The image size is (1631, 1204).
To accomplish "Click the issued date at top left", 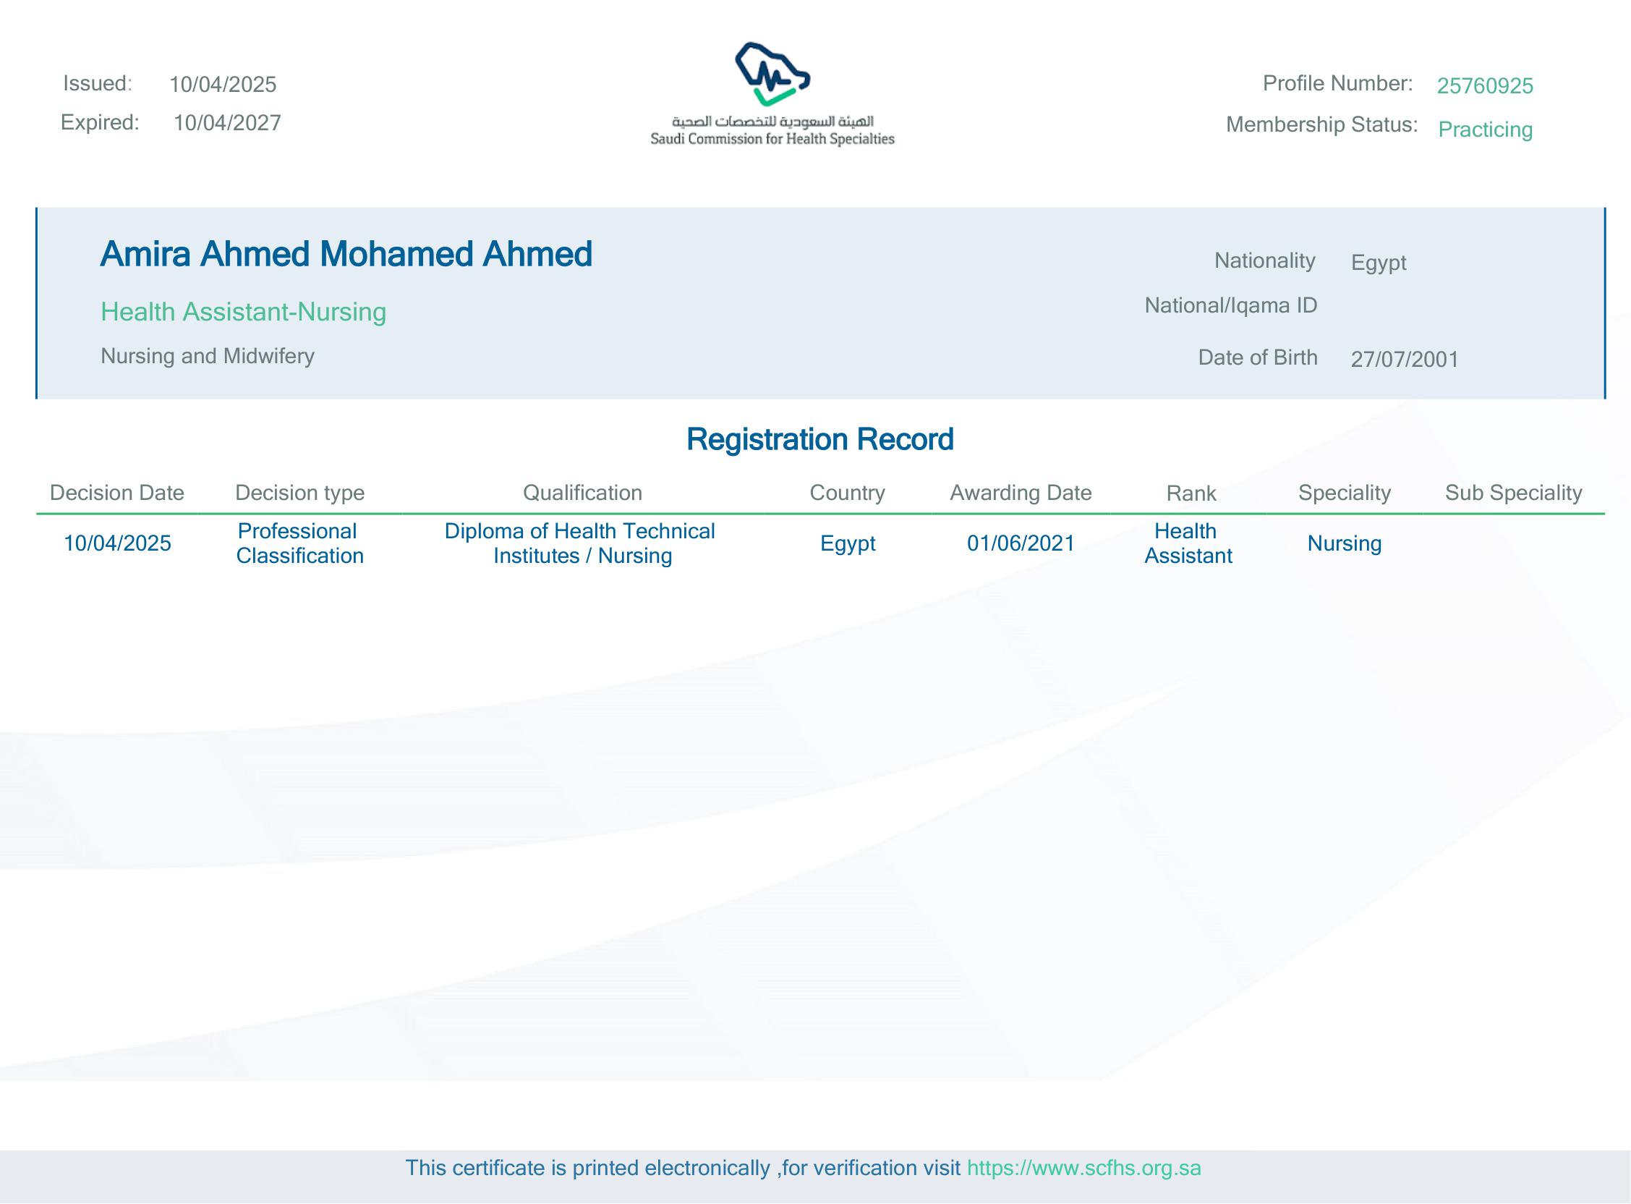I will coord(222,85).
